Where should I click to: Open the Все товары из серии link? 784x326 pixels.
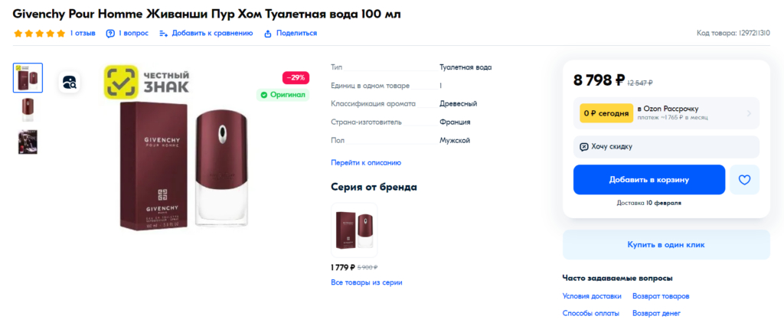pyautogui.click(x=366, y=282)
